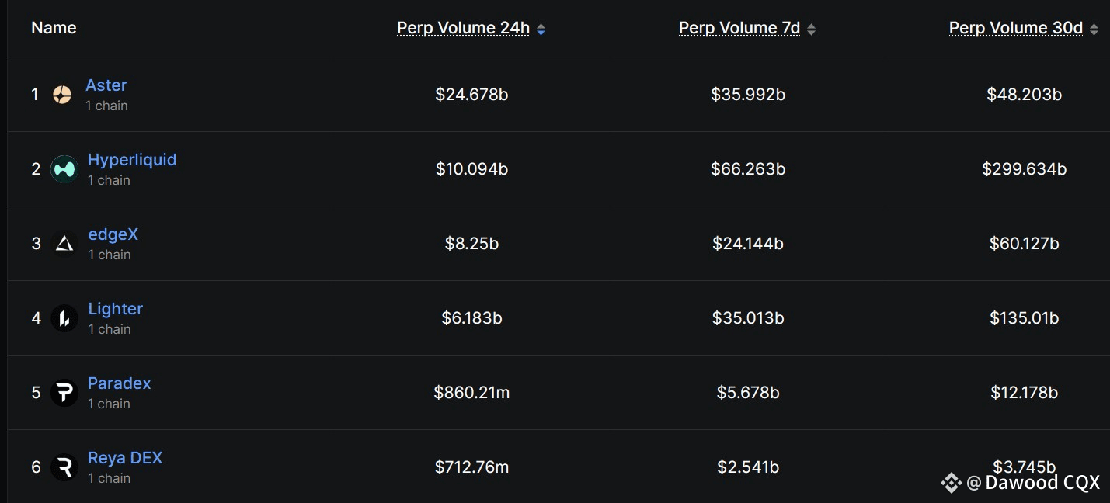Toggle sort arrows for Perp Volume 30d
The image size is (1110, 503).
pyautogui.click(x=1094, y=29)
